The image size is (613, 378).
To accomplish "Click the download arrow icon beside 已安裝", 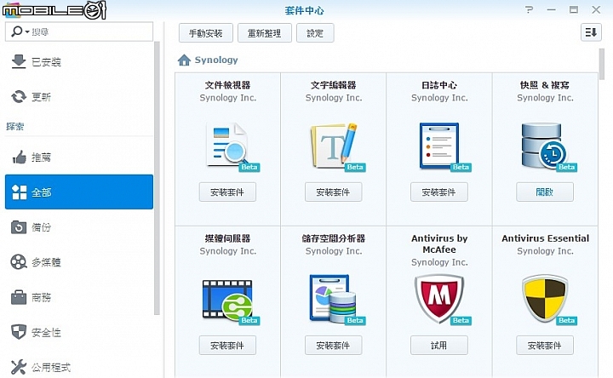I will pyautogui.click(x=19, y=61).
